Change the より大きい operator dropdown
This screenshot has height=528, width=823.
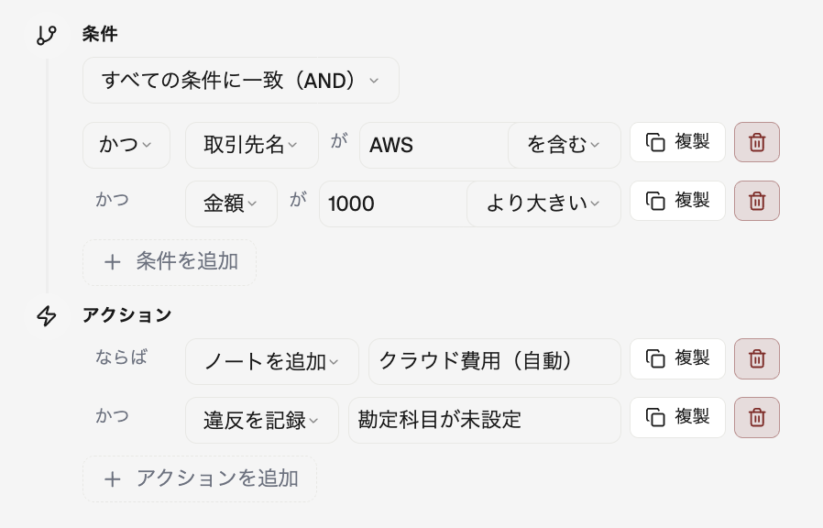click(543, 203)
